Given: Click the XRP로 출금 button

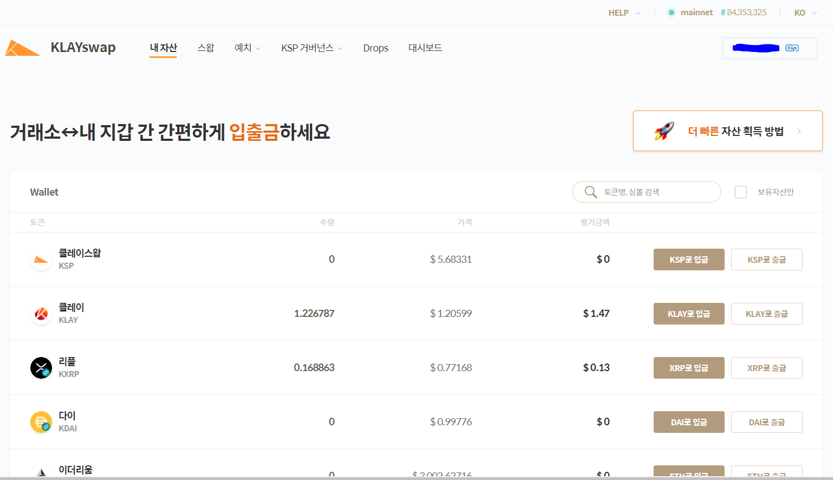Looking at the screenshot, I should click(767, 368).
